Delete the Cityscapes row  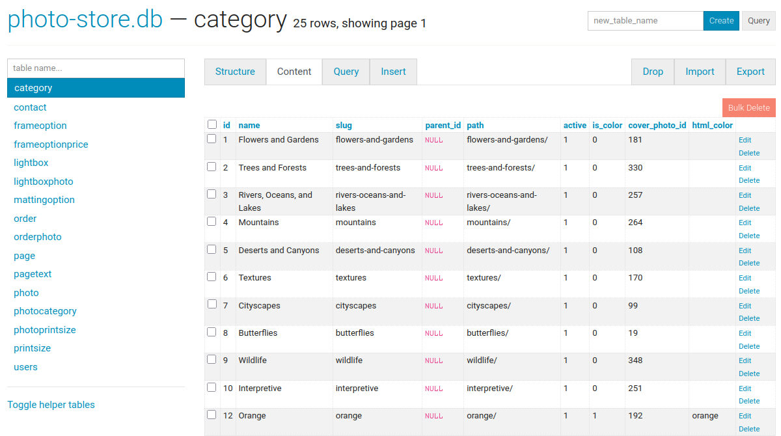pyautogui.click(x=749, y=318)
